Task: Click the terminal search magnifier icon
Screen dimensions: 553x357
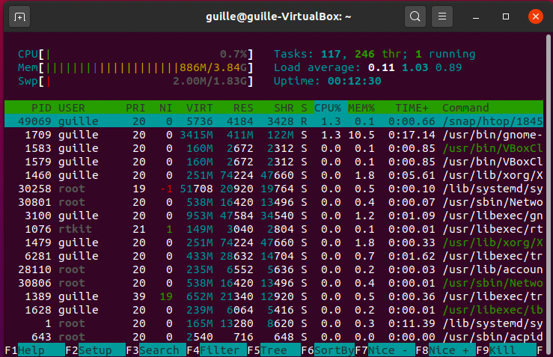Action: [x=415, y=16]
